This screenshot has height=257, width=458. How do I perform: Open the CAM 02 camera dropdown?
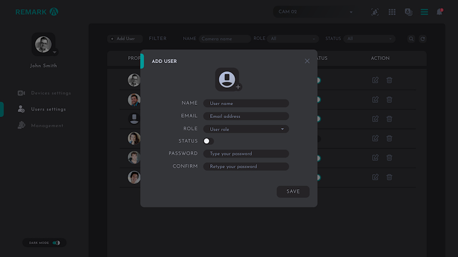point(316,12)
